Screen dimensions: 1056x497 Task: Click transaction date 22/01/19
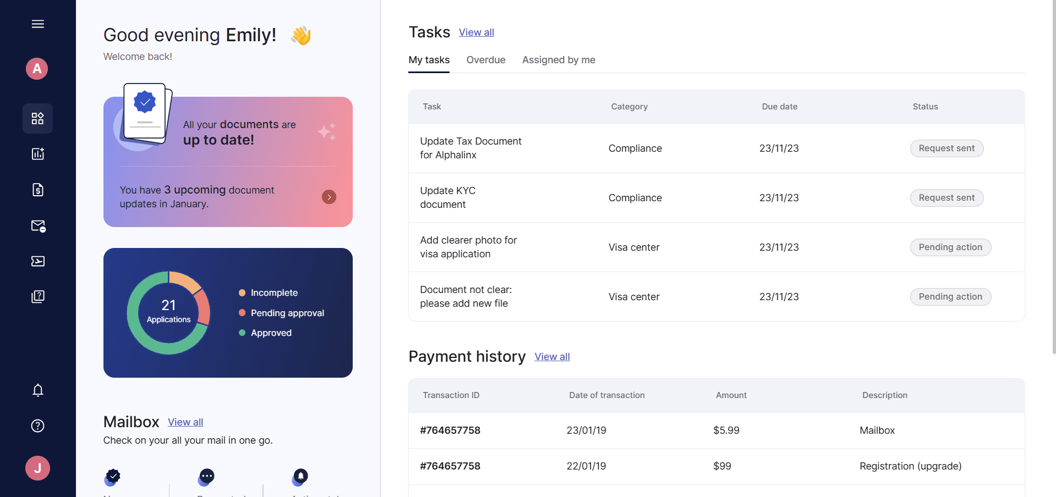pos(586,466)
